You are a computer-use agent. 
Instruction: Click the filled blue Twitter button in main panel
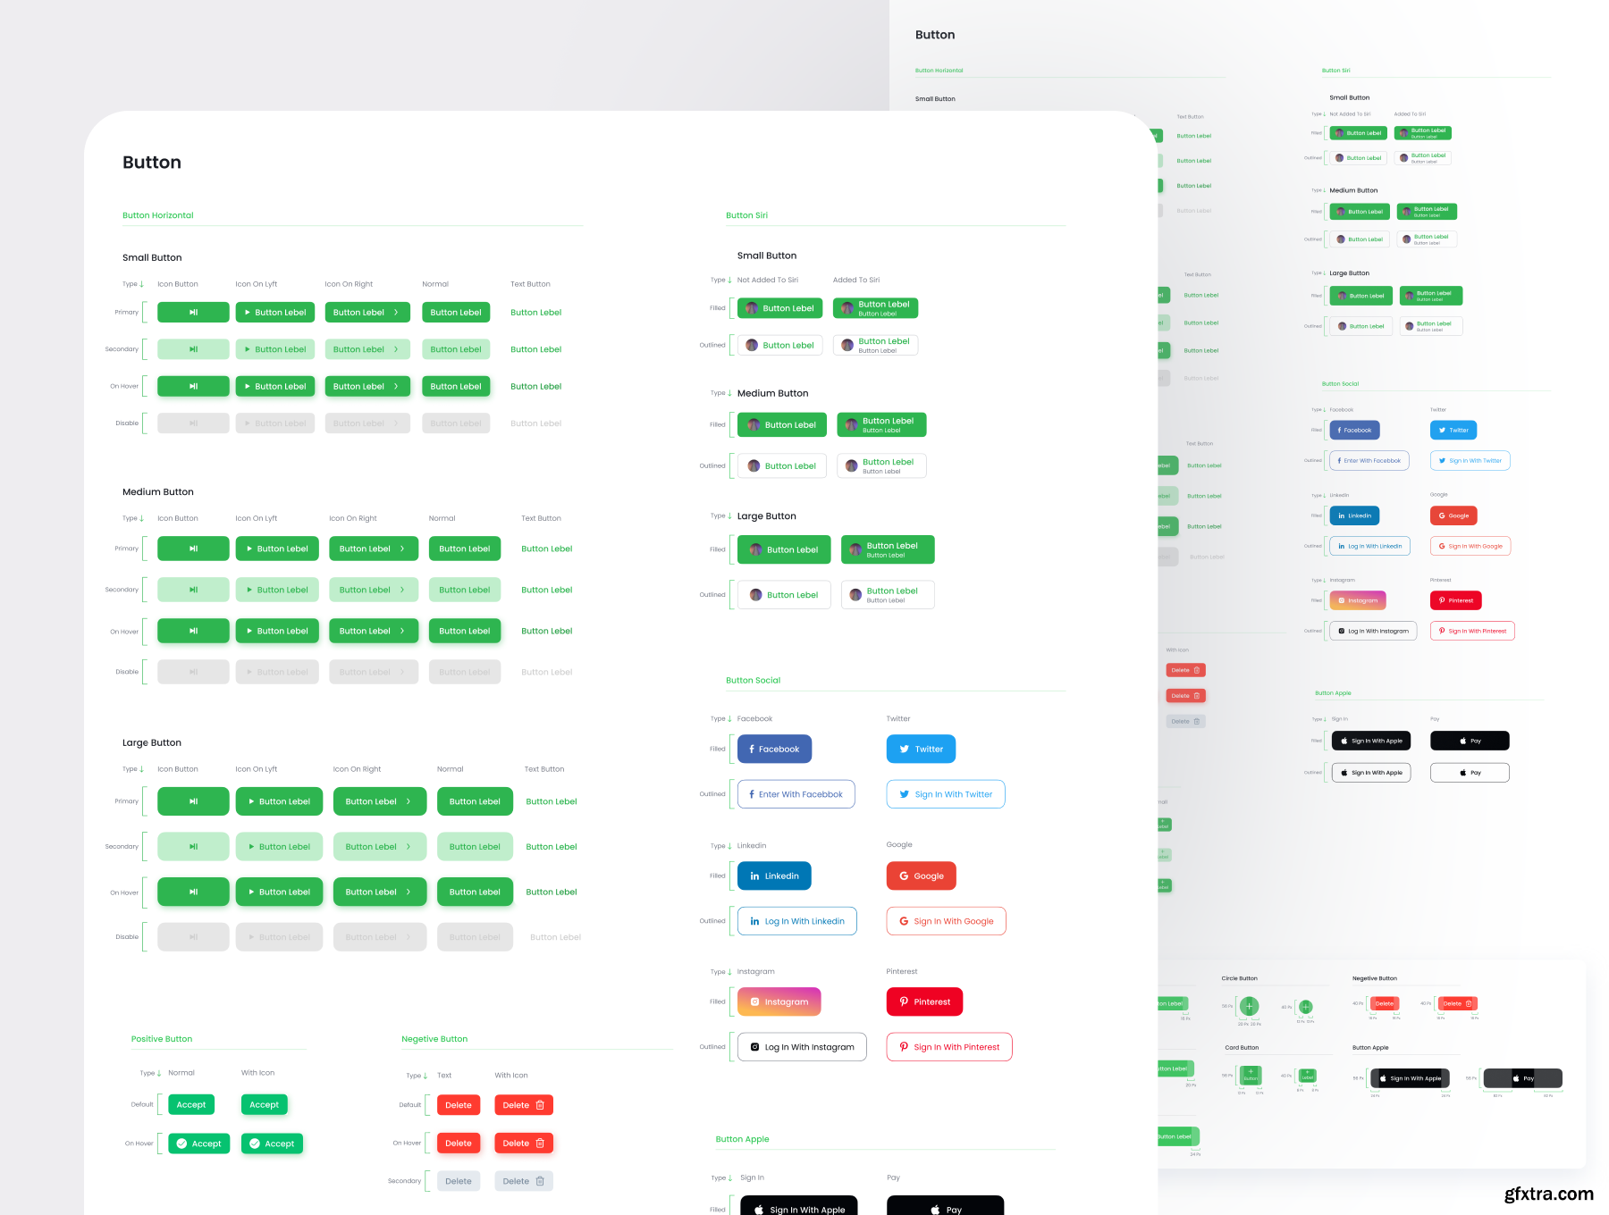pyautogui.click(x=921, y=750)
